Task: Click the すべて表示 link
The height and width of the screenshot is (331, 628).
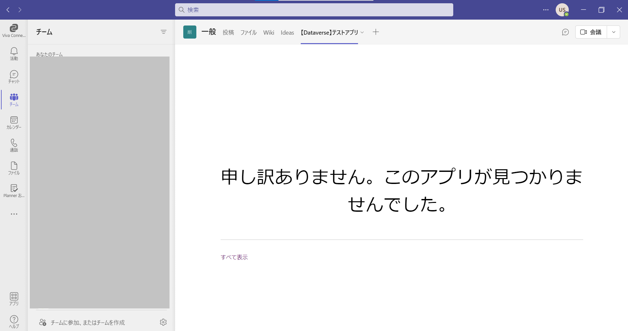Action: coord(234,257)
